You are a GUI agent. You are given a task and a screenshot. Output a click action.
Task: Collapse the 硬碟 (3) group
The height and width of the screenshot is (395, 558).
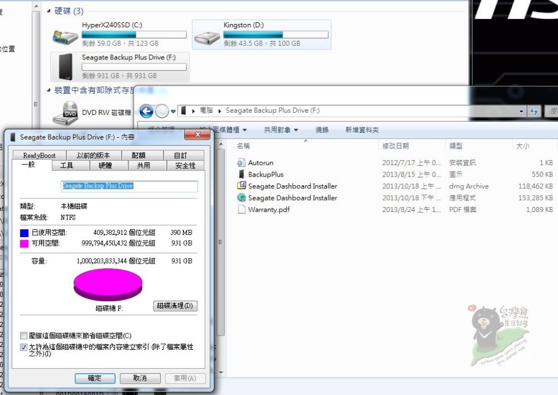48,11
